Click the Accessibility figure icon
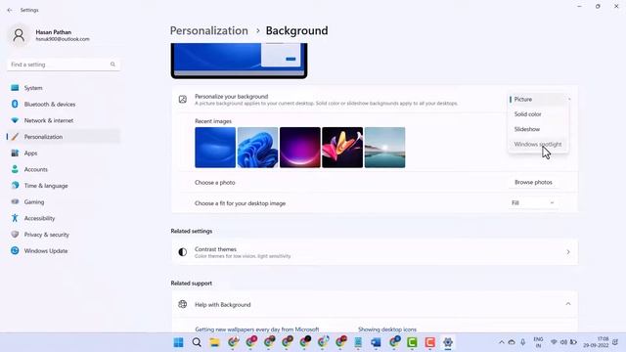The image size is (626, 352). click(x=15, y=218)
